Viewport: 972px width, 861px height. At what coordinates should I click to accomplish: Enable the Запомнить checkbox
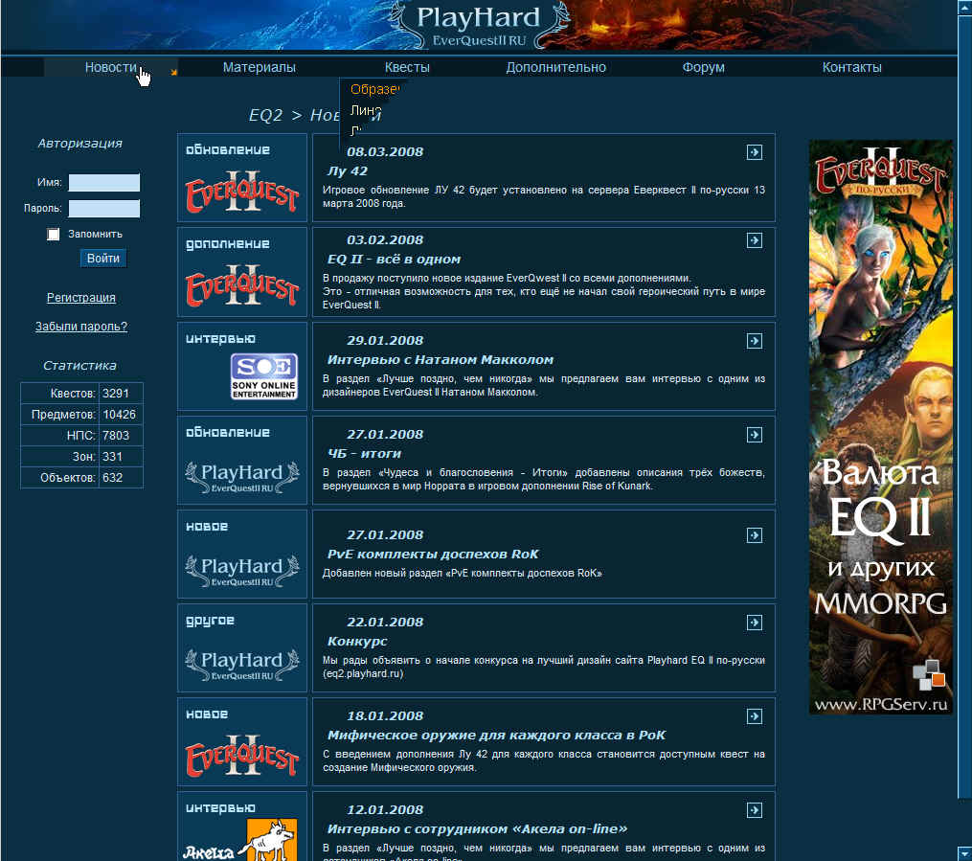53,233
